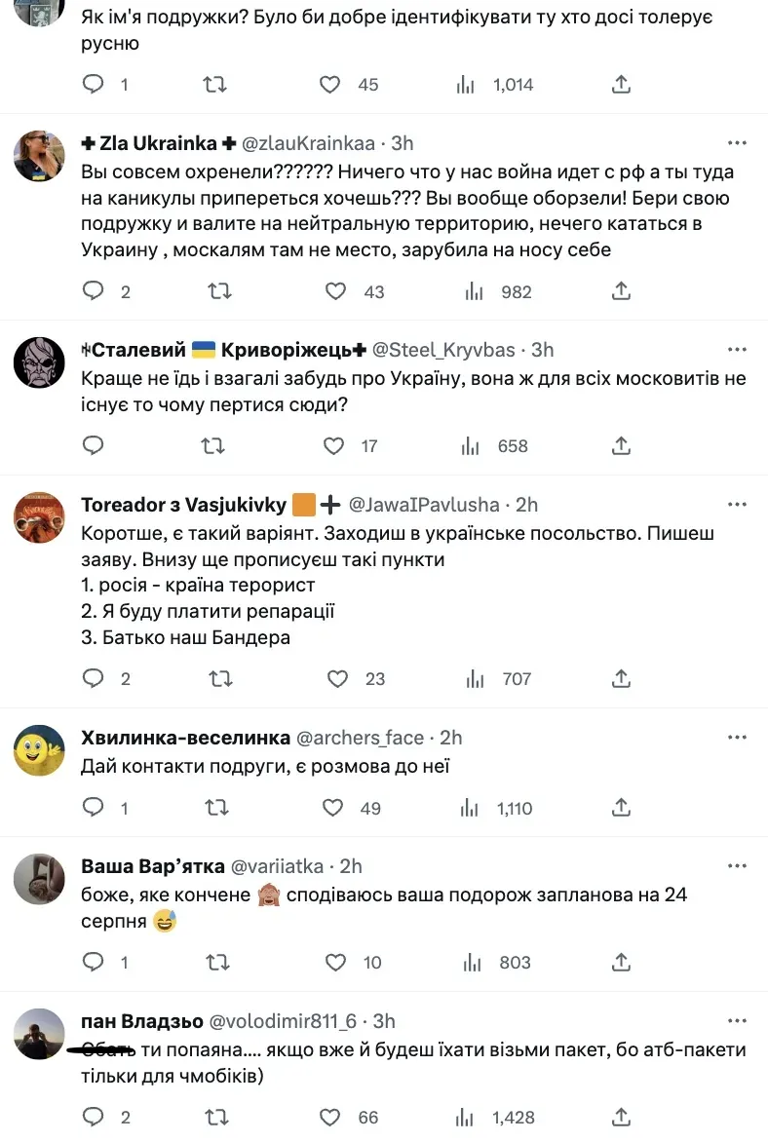Share the top tweet with 1,014 views
This screenshot has height=1142, width=768.
point(621,85)
